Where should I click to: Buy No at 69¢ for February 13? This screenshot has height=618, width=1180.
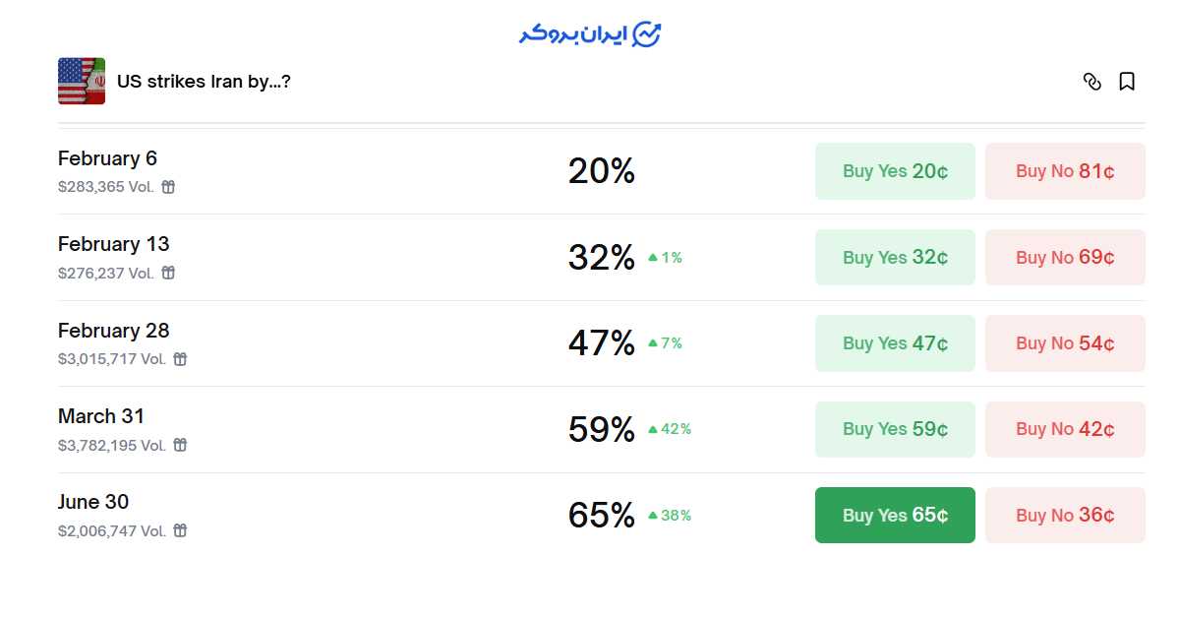[1065, 258]
